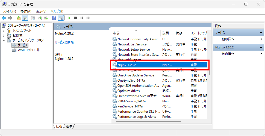Click the WMI コントロール tree icon

[x=14, y=50]
